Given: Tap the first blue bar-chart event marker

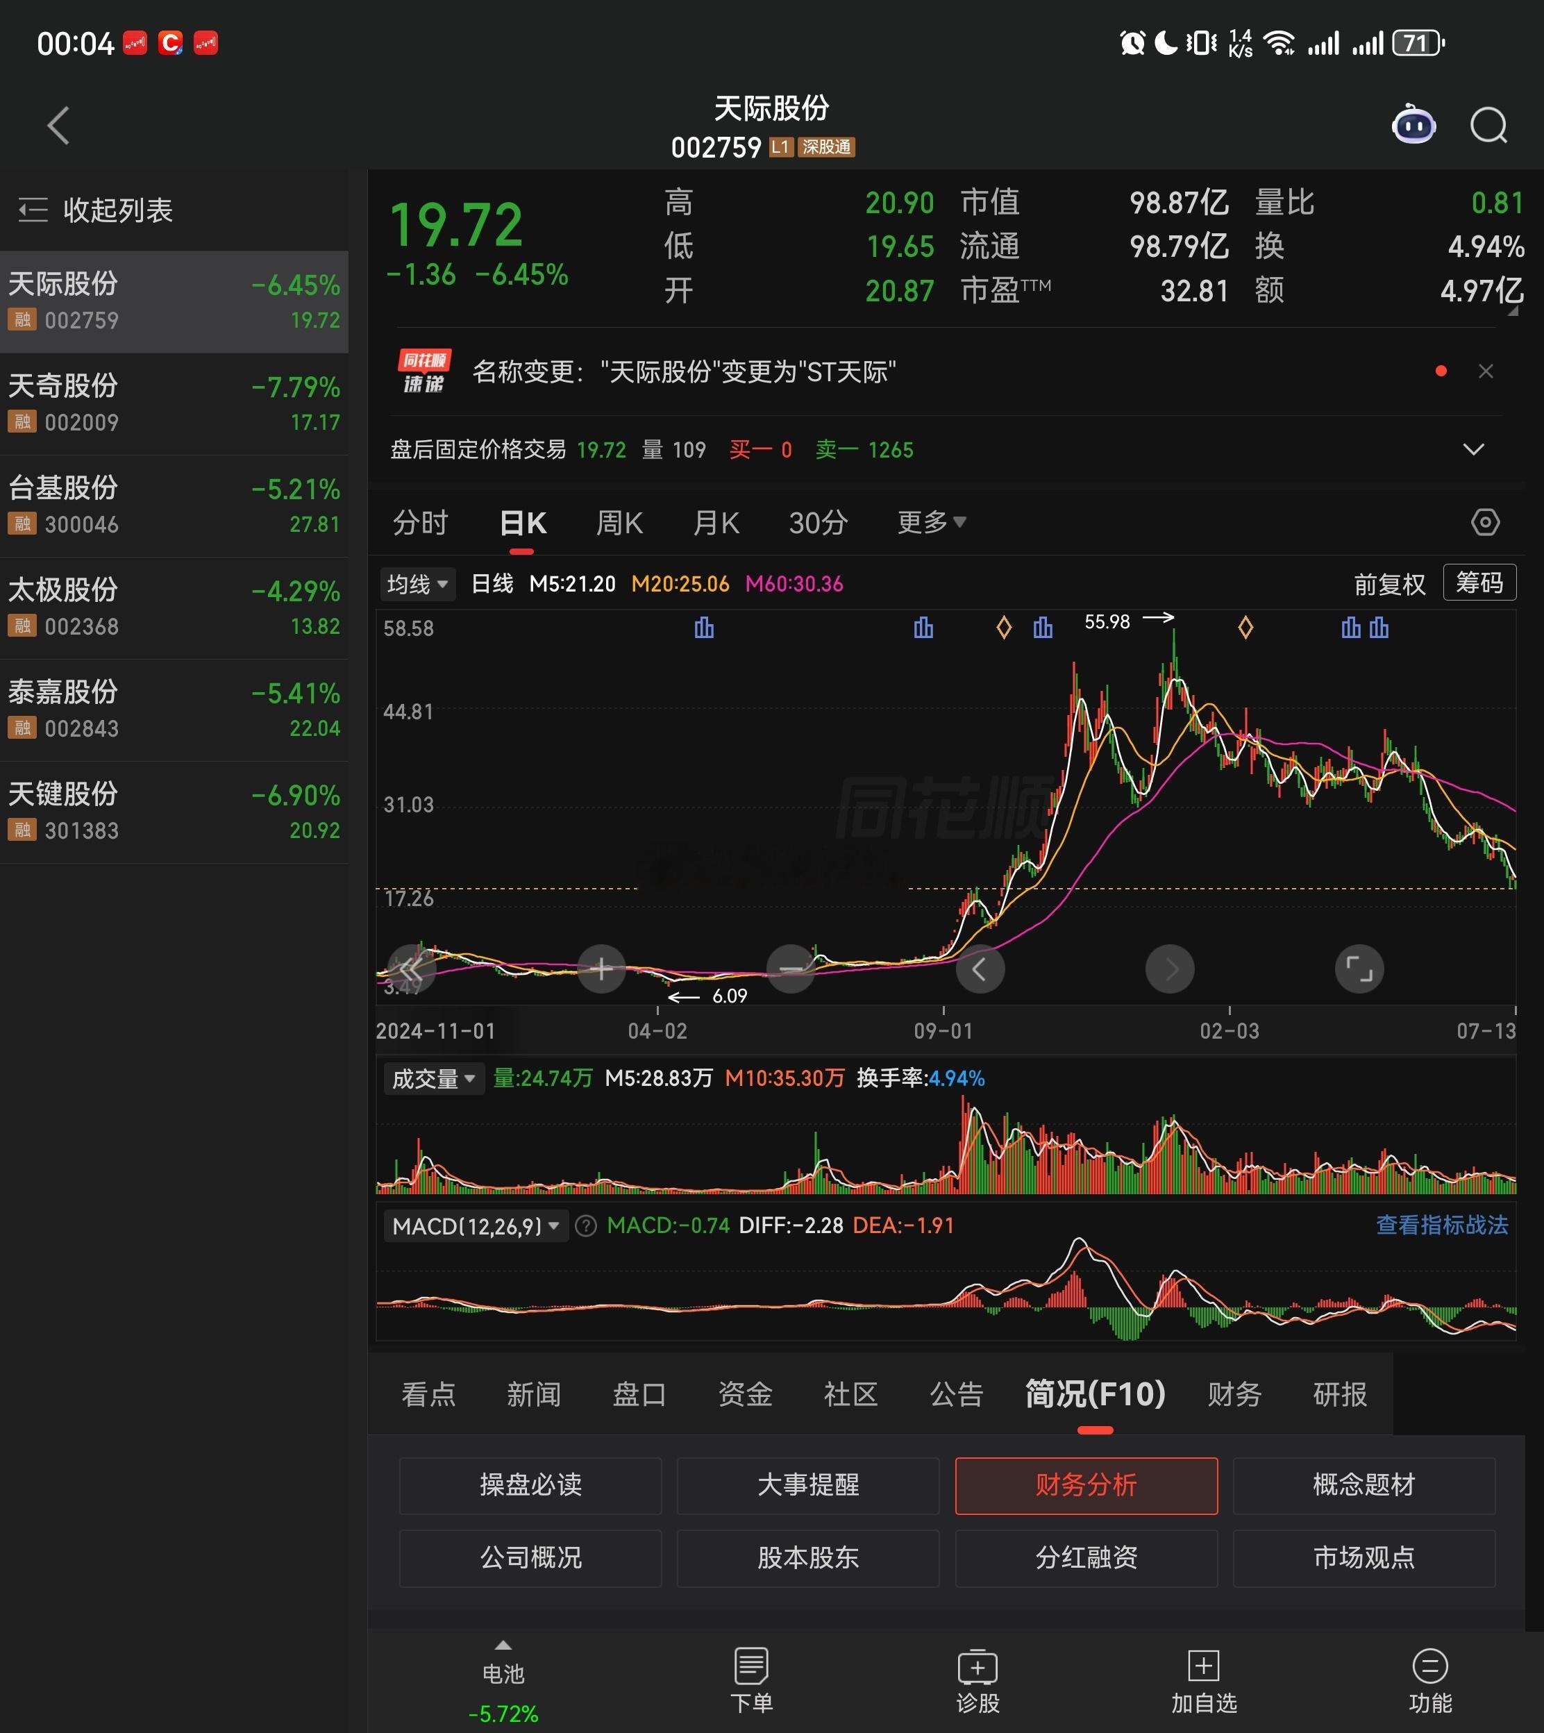Looking at the screenshot, I should (x=704, y=628).
